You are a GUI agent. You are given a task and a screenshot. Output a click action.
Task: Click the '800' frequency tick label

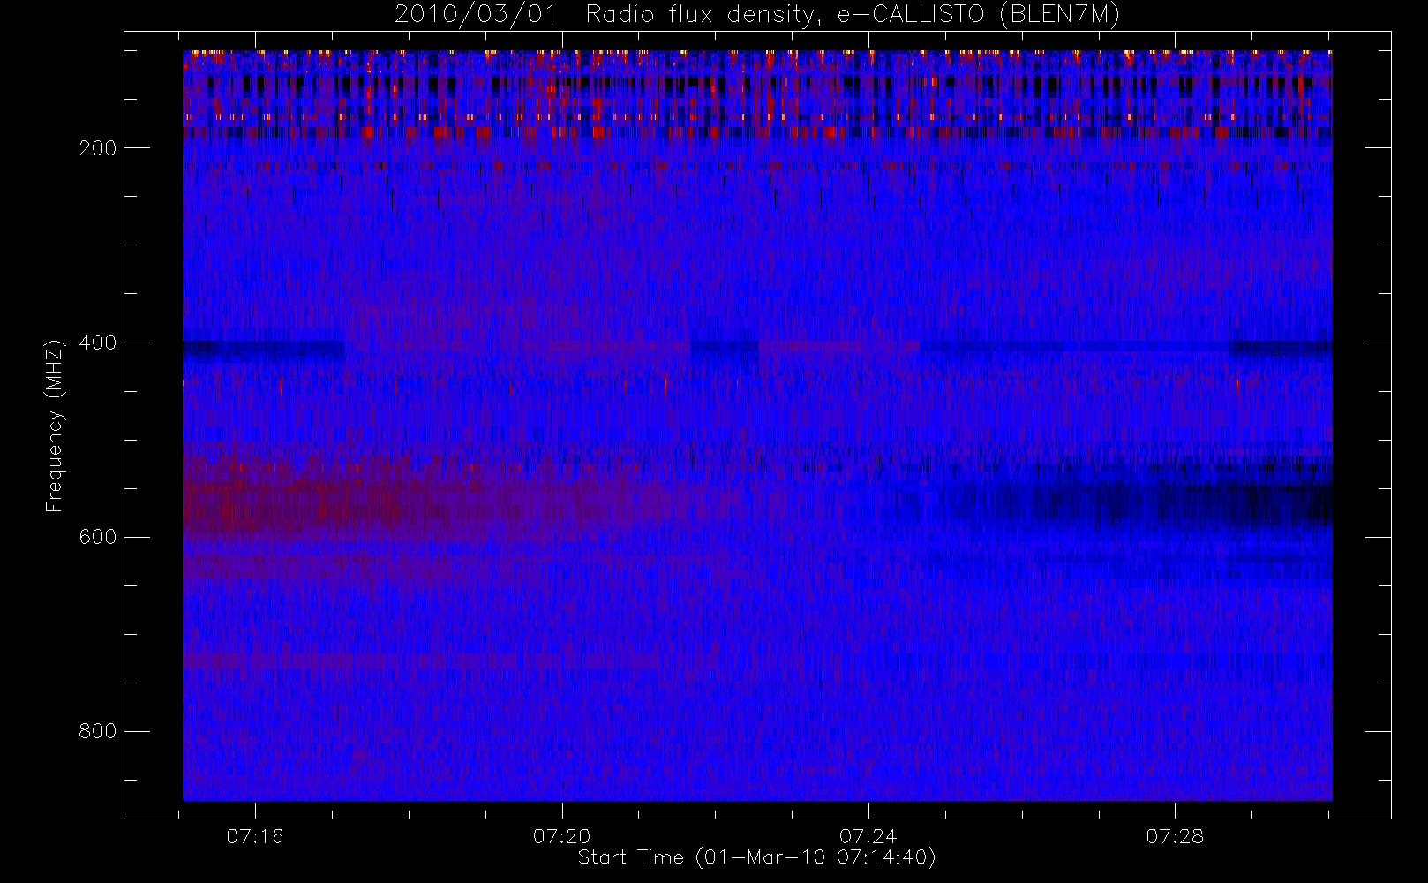point(98,731)
